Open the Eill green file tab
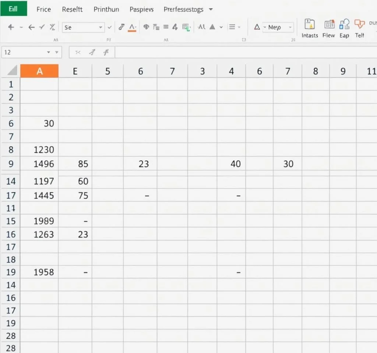This screenshot has width=377, height=353. coord(14,9)
